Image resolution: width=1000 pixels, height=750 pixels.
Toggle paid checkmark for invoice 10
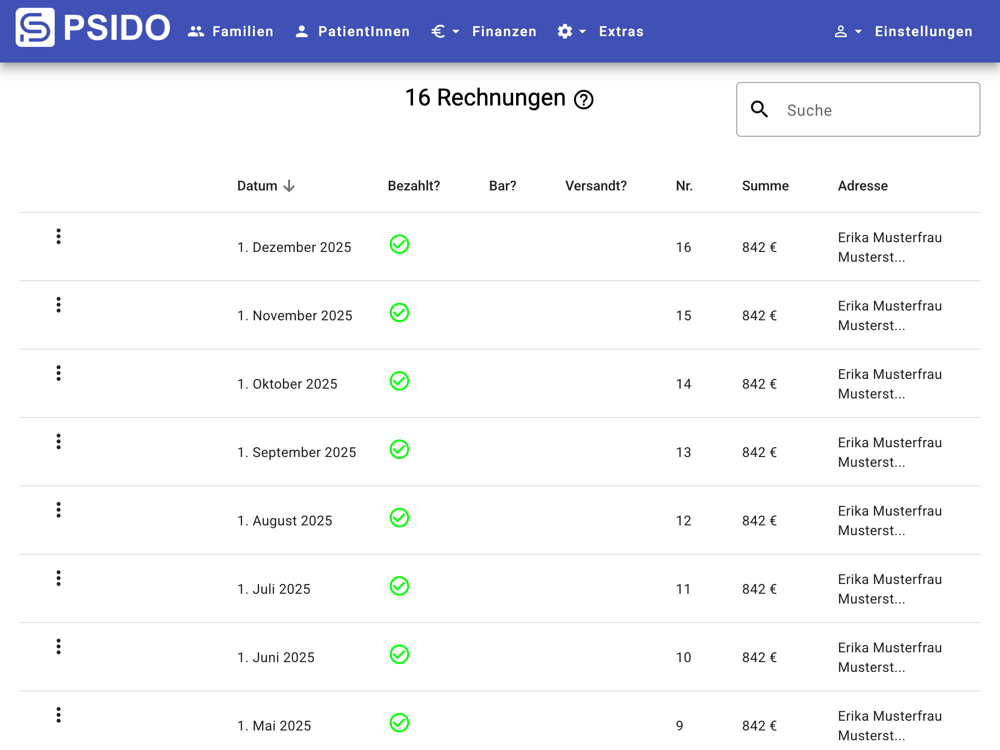[399, 654]
